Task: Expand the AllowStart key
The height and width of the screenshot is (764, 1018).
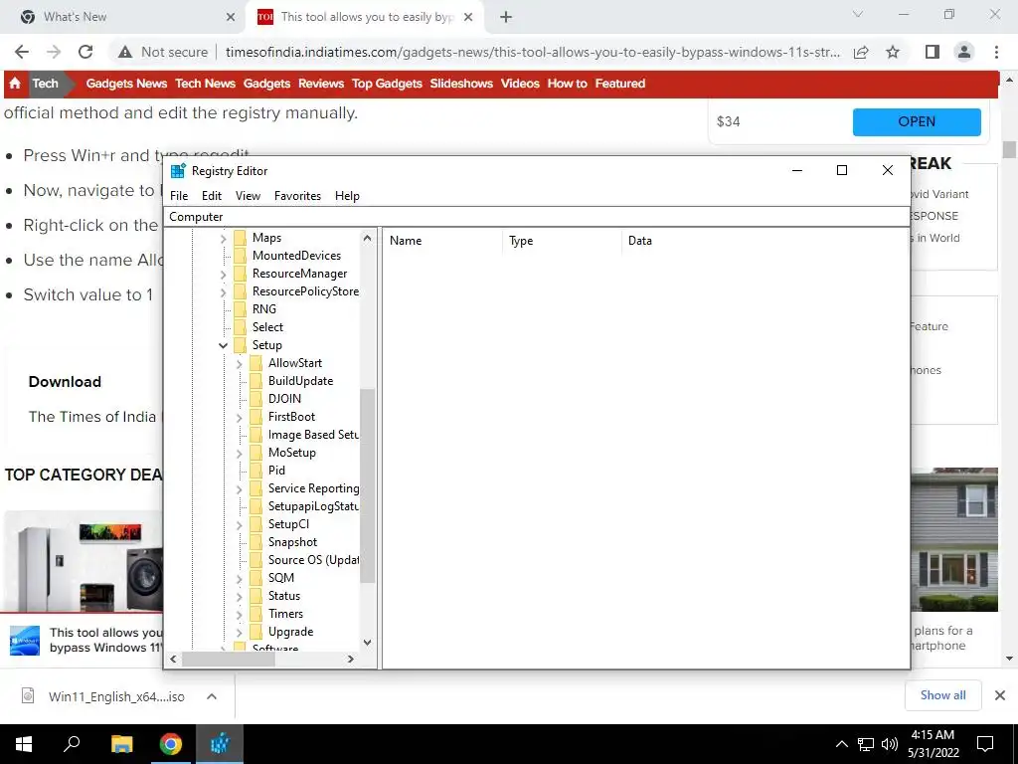Action: point(239,364)
